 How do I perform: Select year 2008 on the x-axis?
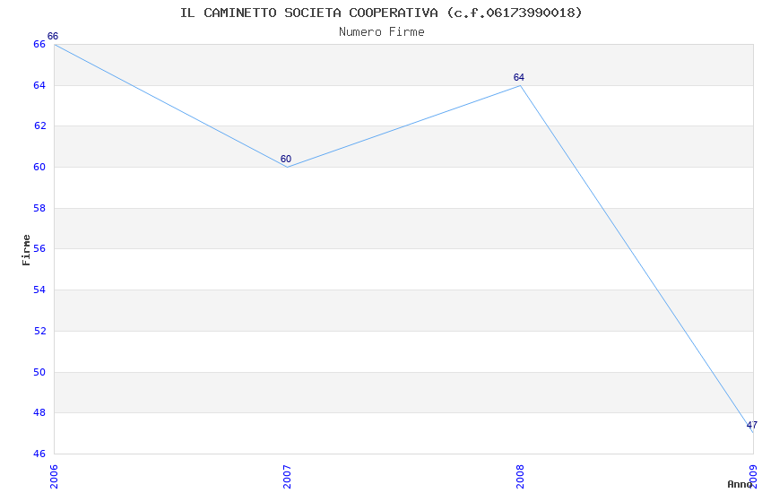tap(520, 475)
